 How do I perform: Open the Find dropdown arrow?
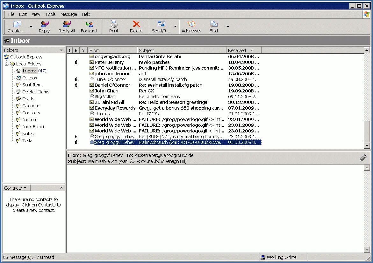tap(228, 27)
